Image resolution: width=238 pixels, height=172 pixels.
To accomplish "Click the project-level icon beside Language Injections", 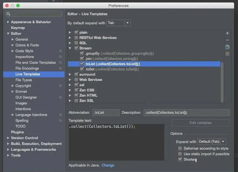I will click(60, 115).
